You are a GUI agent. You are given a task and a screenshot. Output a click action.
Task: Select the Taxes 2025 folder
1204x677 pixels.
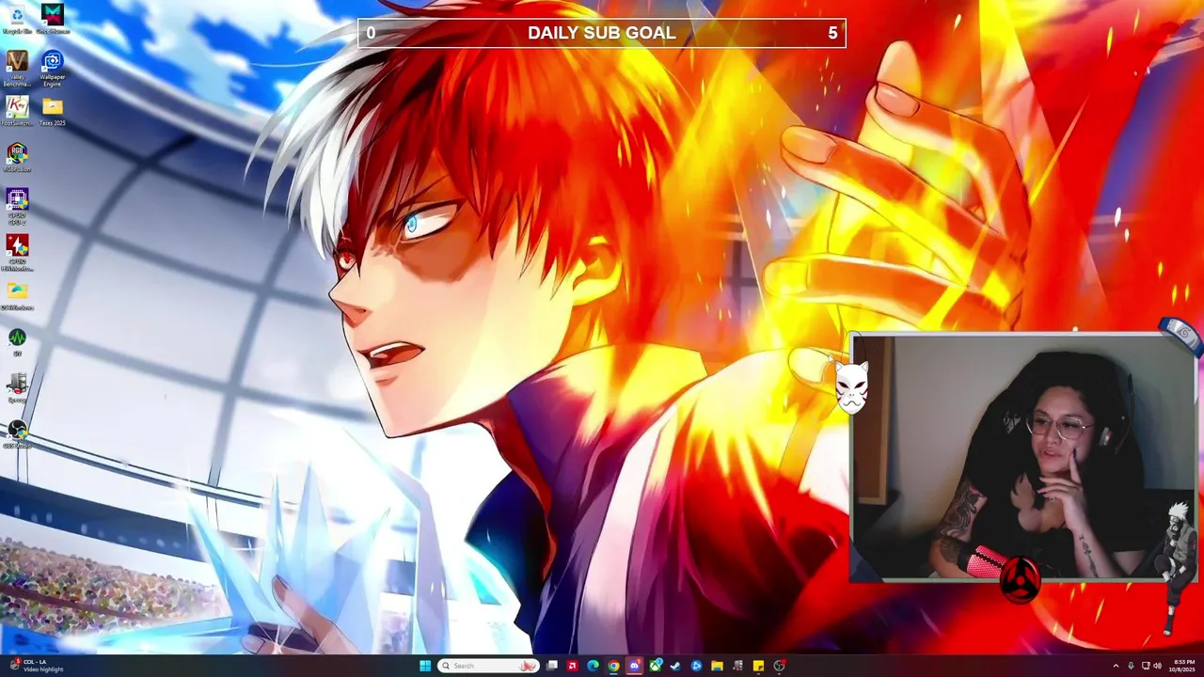pos(53,111)
